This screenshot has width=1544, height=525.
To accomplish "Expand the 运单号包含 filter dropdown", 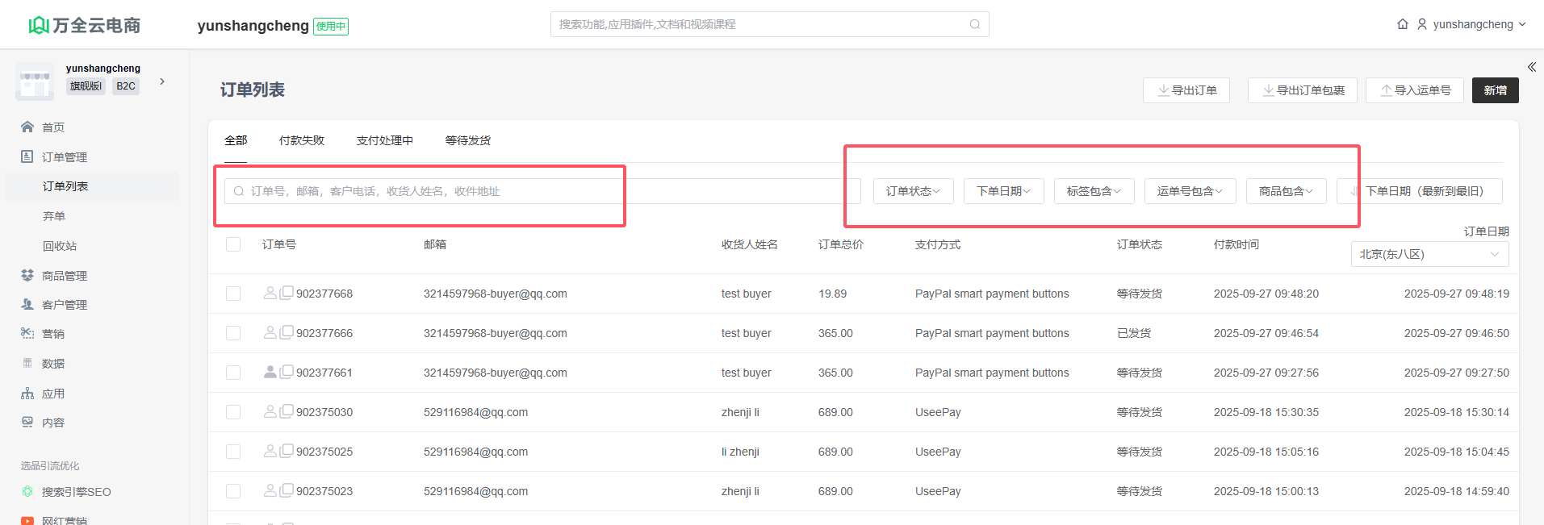I will click(1190, 191).
